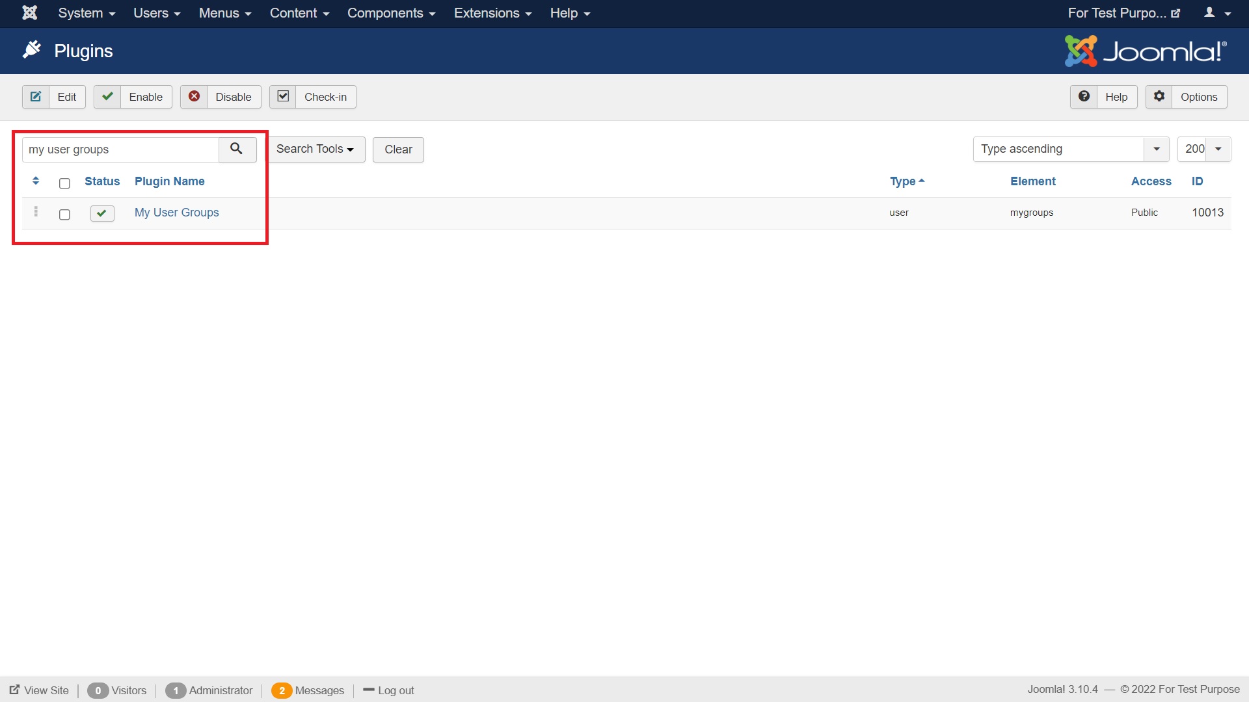
Task: Click the Check-in toolbar icon
Action: [282, 96]
